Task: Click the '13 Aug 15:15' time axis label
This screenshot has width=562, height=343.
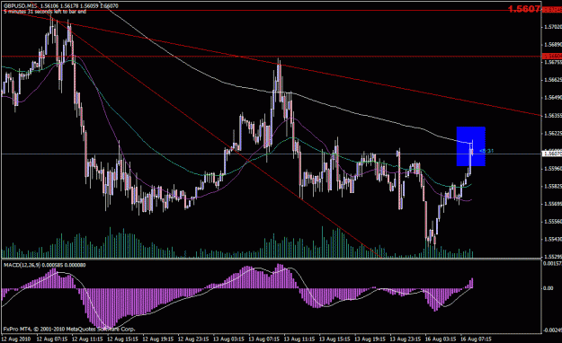Action: [x=335, y=339]
